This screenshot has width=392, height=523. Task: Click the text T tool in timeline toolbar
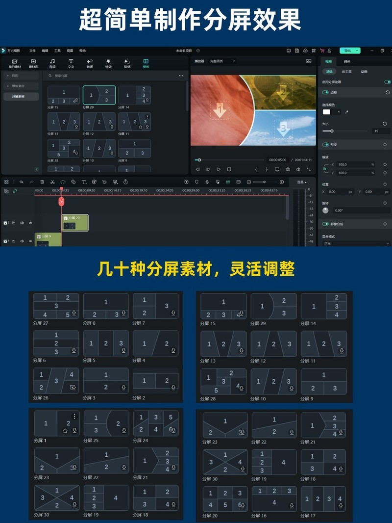tap(84, 182)
